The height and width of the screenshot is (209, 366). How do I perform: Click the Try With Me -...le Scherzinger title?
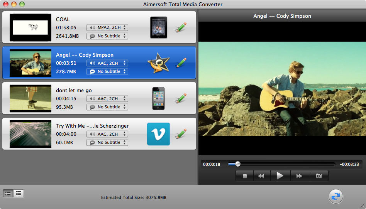(x=92, y=126)
